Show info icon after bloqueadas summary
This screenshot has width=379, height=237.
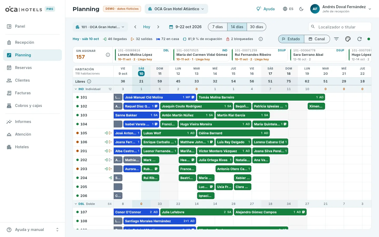(261, 39)
